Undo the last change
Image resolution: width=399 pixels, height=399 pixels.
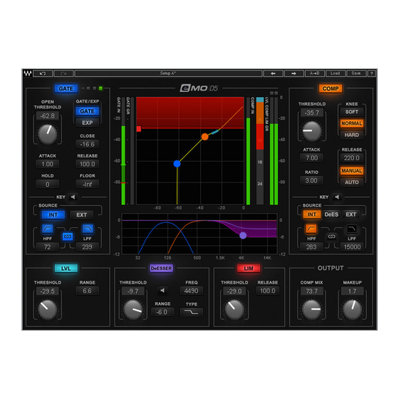43,73
